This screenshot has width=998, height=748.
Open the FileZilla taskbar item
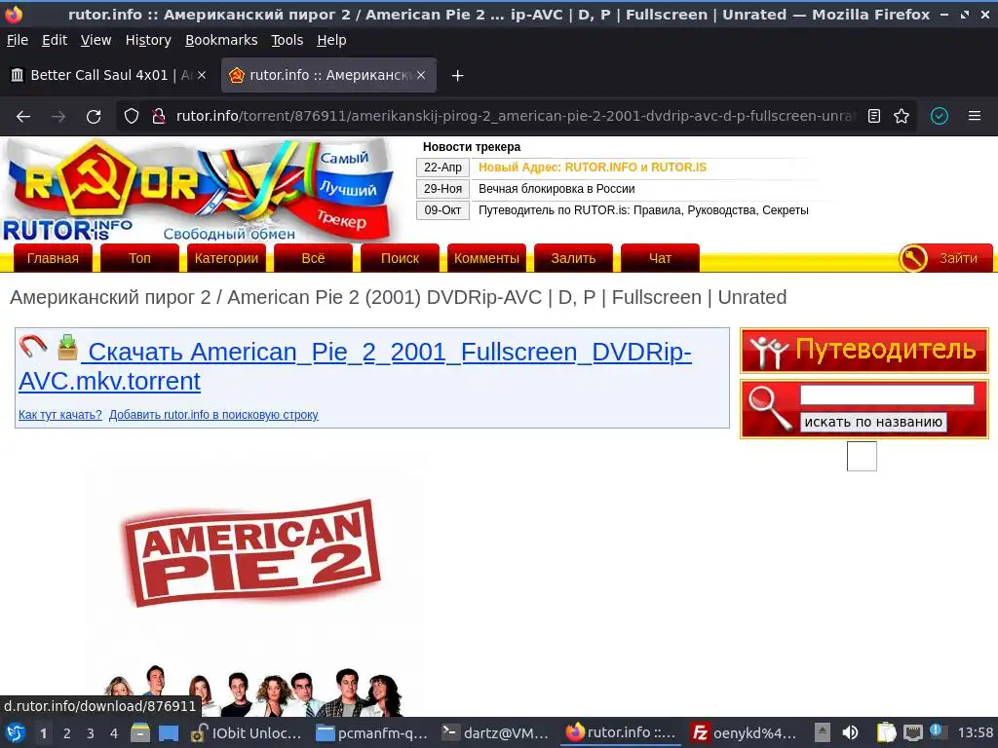pyautogui.click(x=745, y=733)
